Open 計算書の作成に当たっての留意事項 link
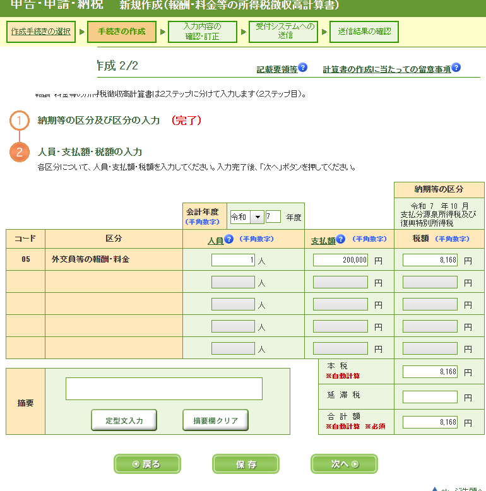 click(x=387, y=69)
